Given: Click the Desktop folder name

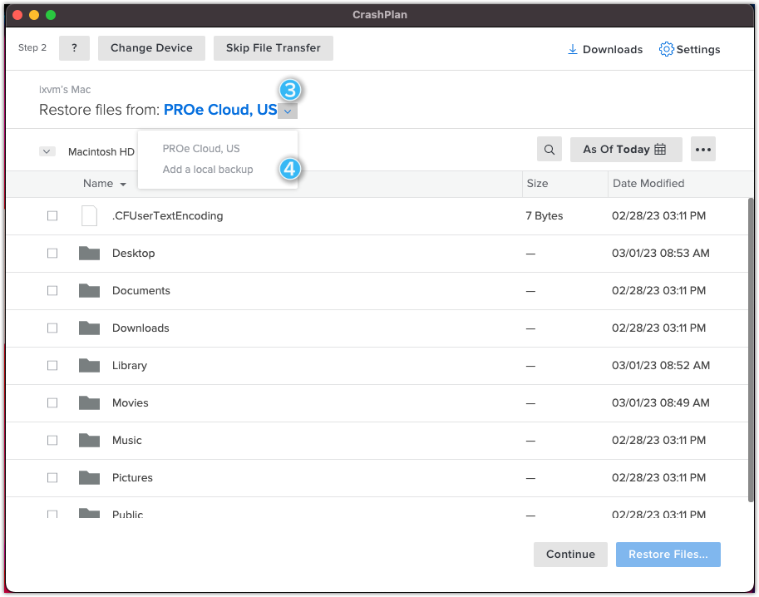Looking at the screenshot, I should pos(134,254).
